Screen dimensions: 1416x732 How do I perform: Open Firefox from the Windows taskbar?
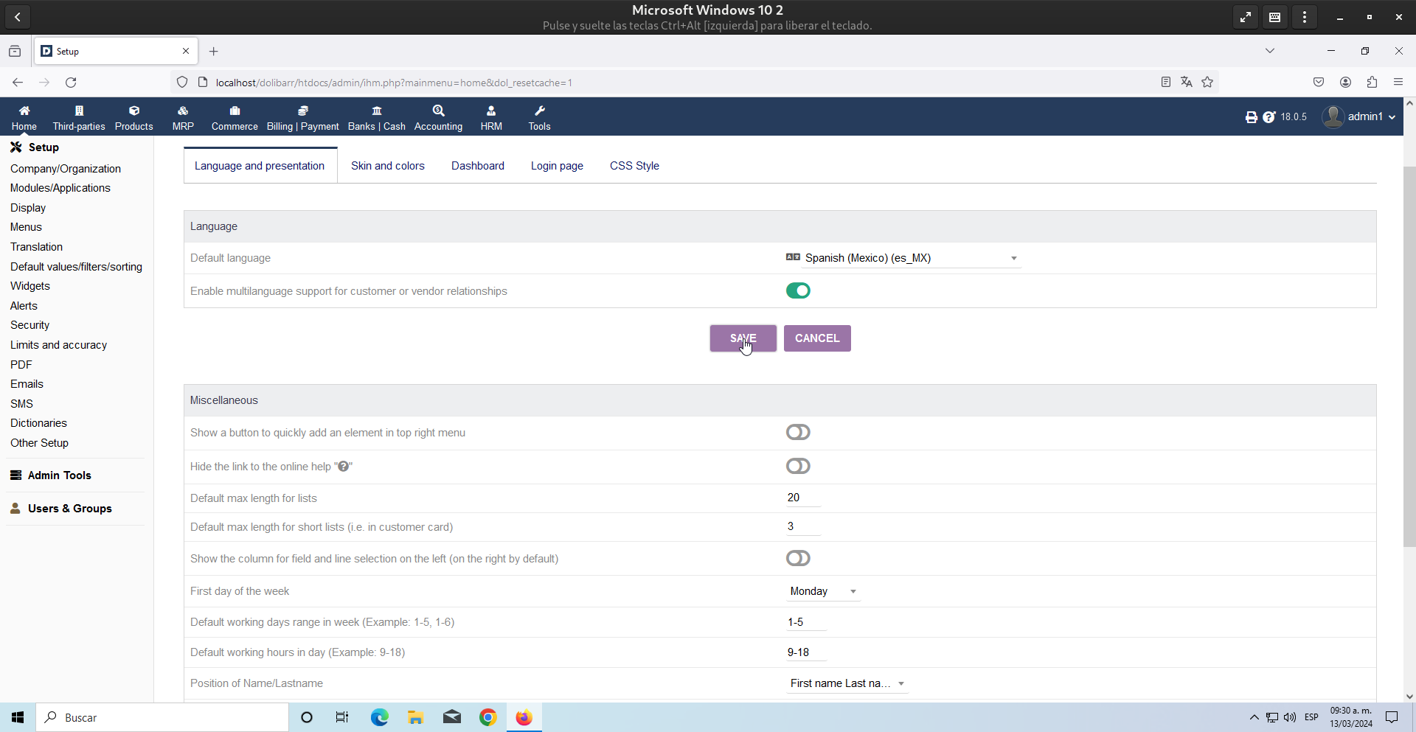pyautogui.click(x=524, y=717)
